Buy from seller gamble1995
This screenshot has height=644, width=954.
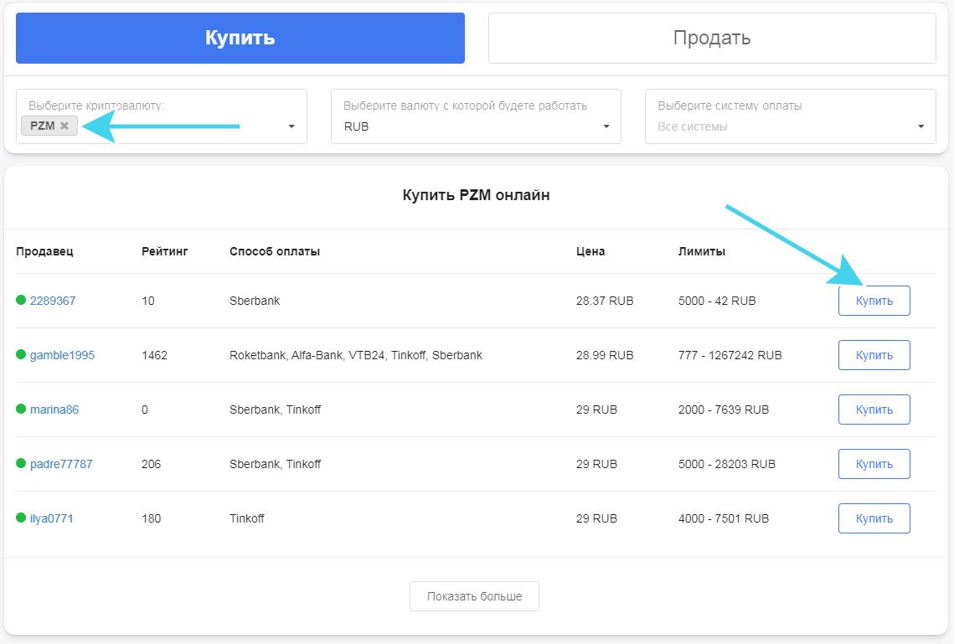874,355
